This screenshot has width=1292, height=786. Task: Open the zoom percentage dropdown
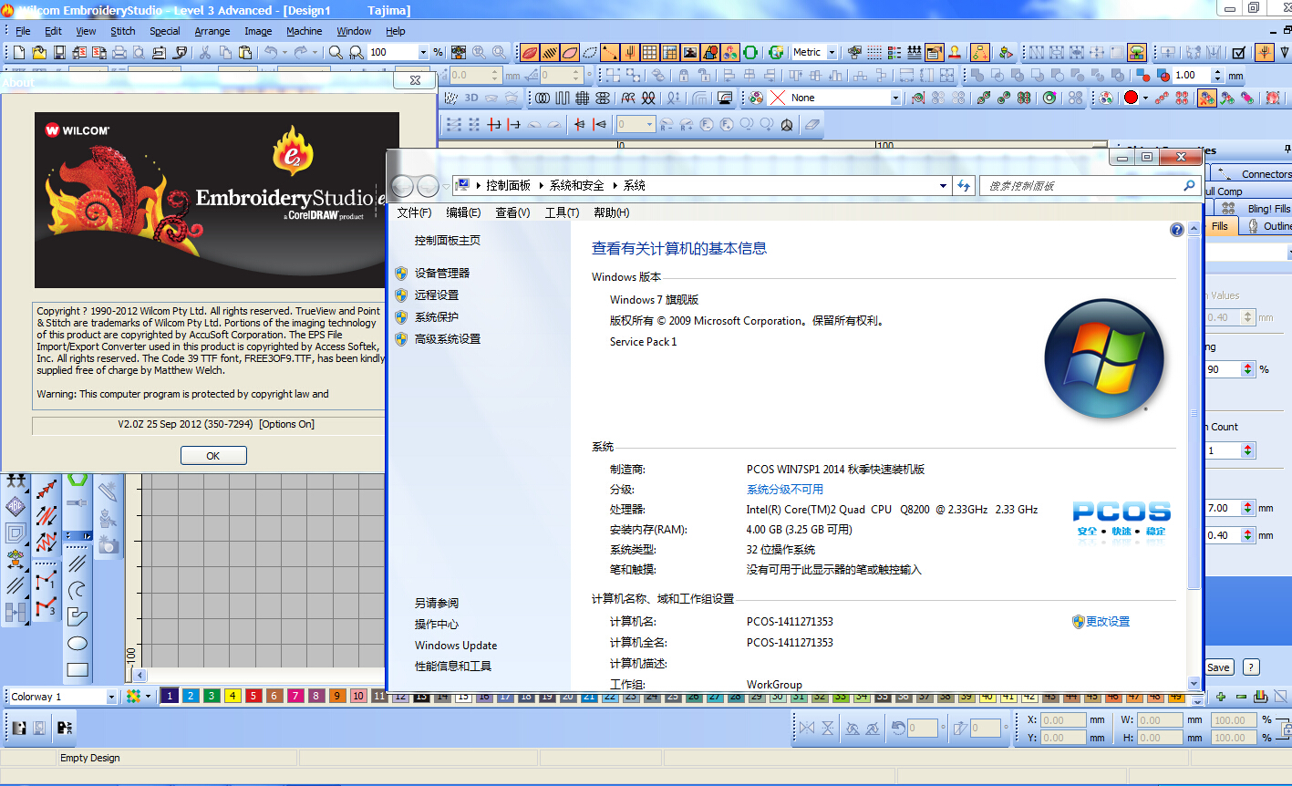[422, 52]
